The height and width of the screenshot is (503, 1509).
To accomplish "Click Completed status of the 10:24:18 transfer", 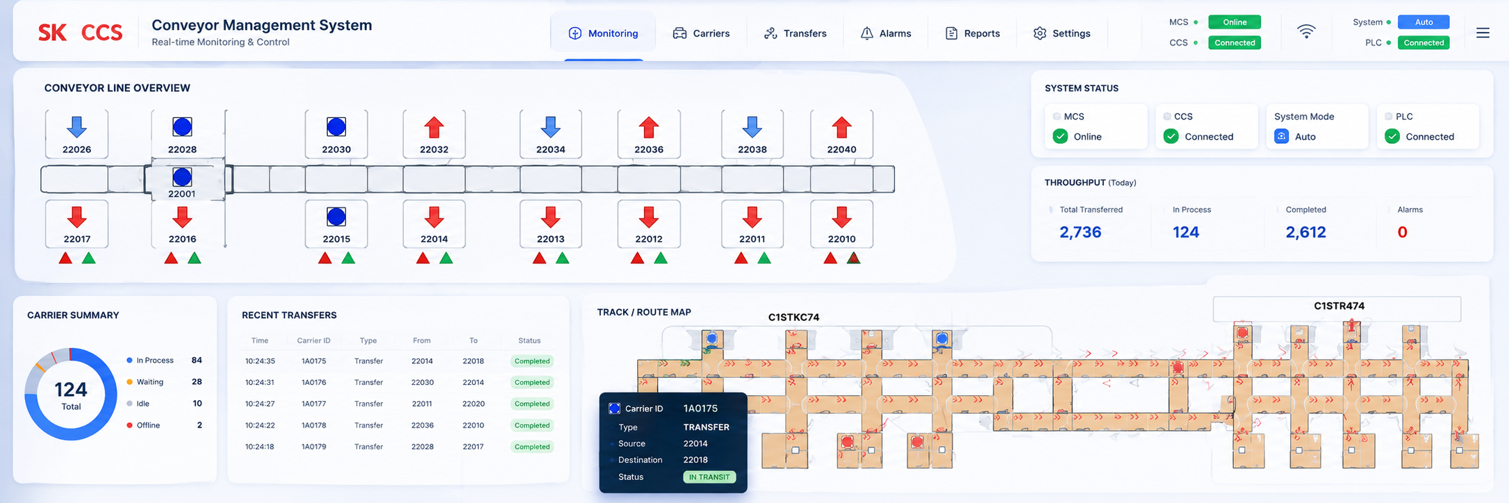I will [532, 447].
